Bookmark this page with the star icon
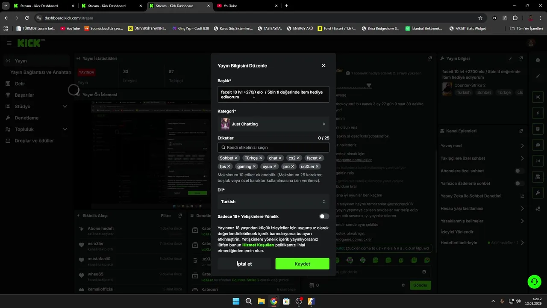The image size is (547, 308). click(480, 18)
